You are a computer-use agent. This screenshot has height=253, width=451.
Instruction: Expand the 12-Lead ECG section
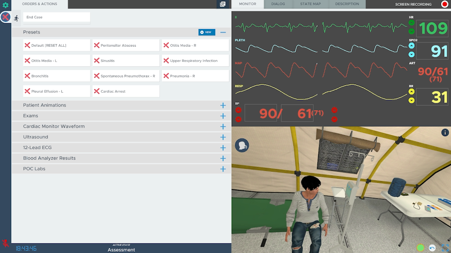(223, 148)
